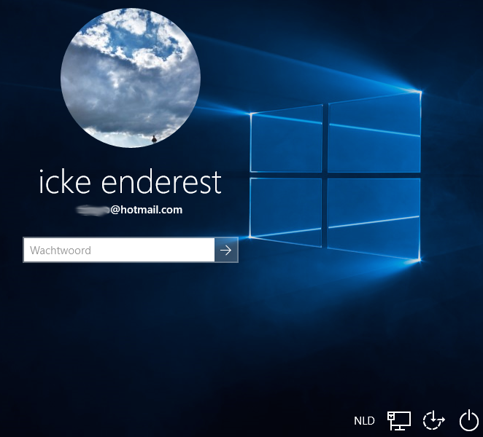483x437 pixels.
Task: Click the bird silhouette in the profile photo
Action: point(154,138)
